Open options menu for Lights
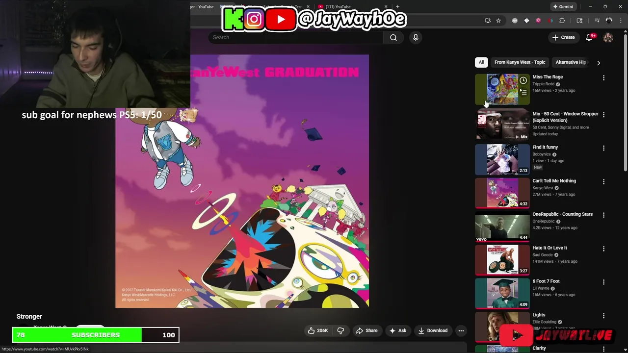 click(x=604, y=316)
